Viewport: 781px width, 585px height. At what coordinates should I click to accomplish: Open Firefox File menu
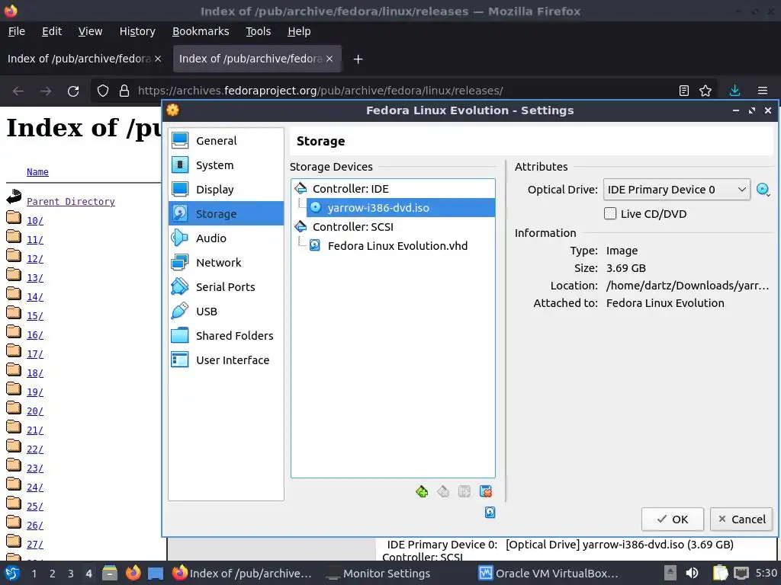tap(17, 31)
